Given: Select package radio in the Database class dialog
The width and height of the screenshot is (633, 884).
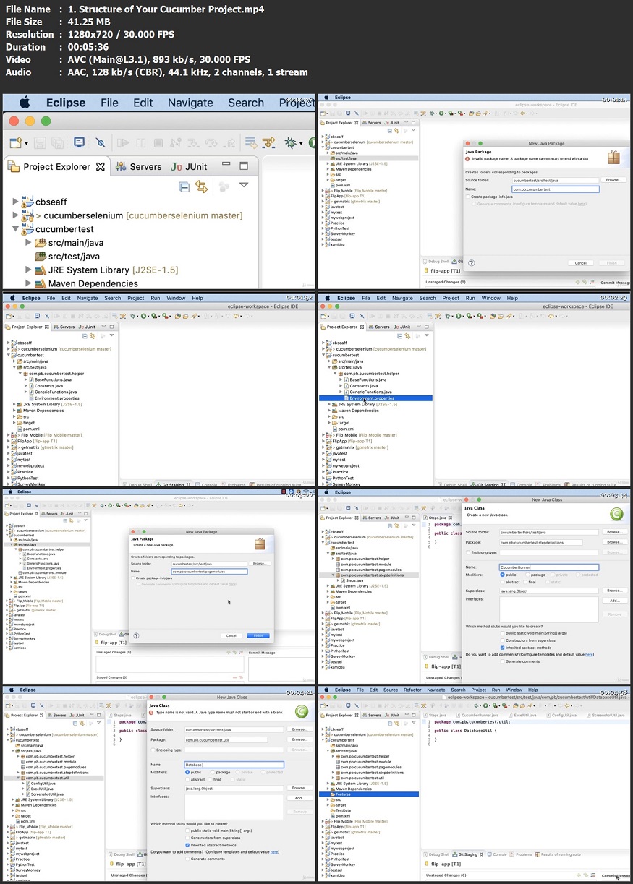Looking at the screenshot, I should (x=213, y=772).
